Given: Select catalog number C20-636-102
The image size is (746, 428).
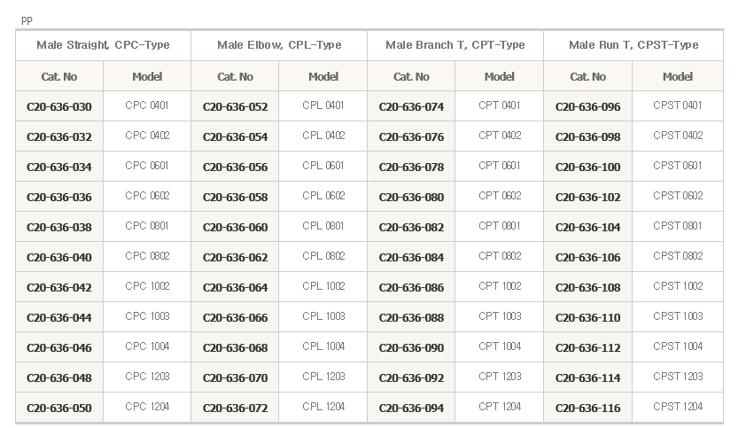Looking at the screenshot, I should (x=587, y=197).
